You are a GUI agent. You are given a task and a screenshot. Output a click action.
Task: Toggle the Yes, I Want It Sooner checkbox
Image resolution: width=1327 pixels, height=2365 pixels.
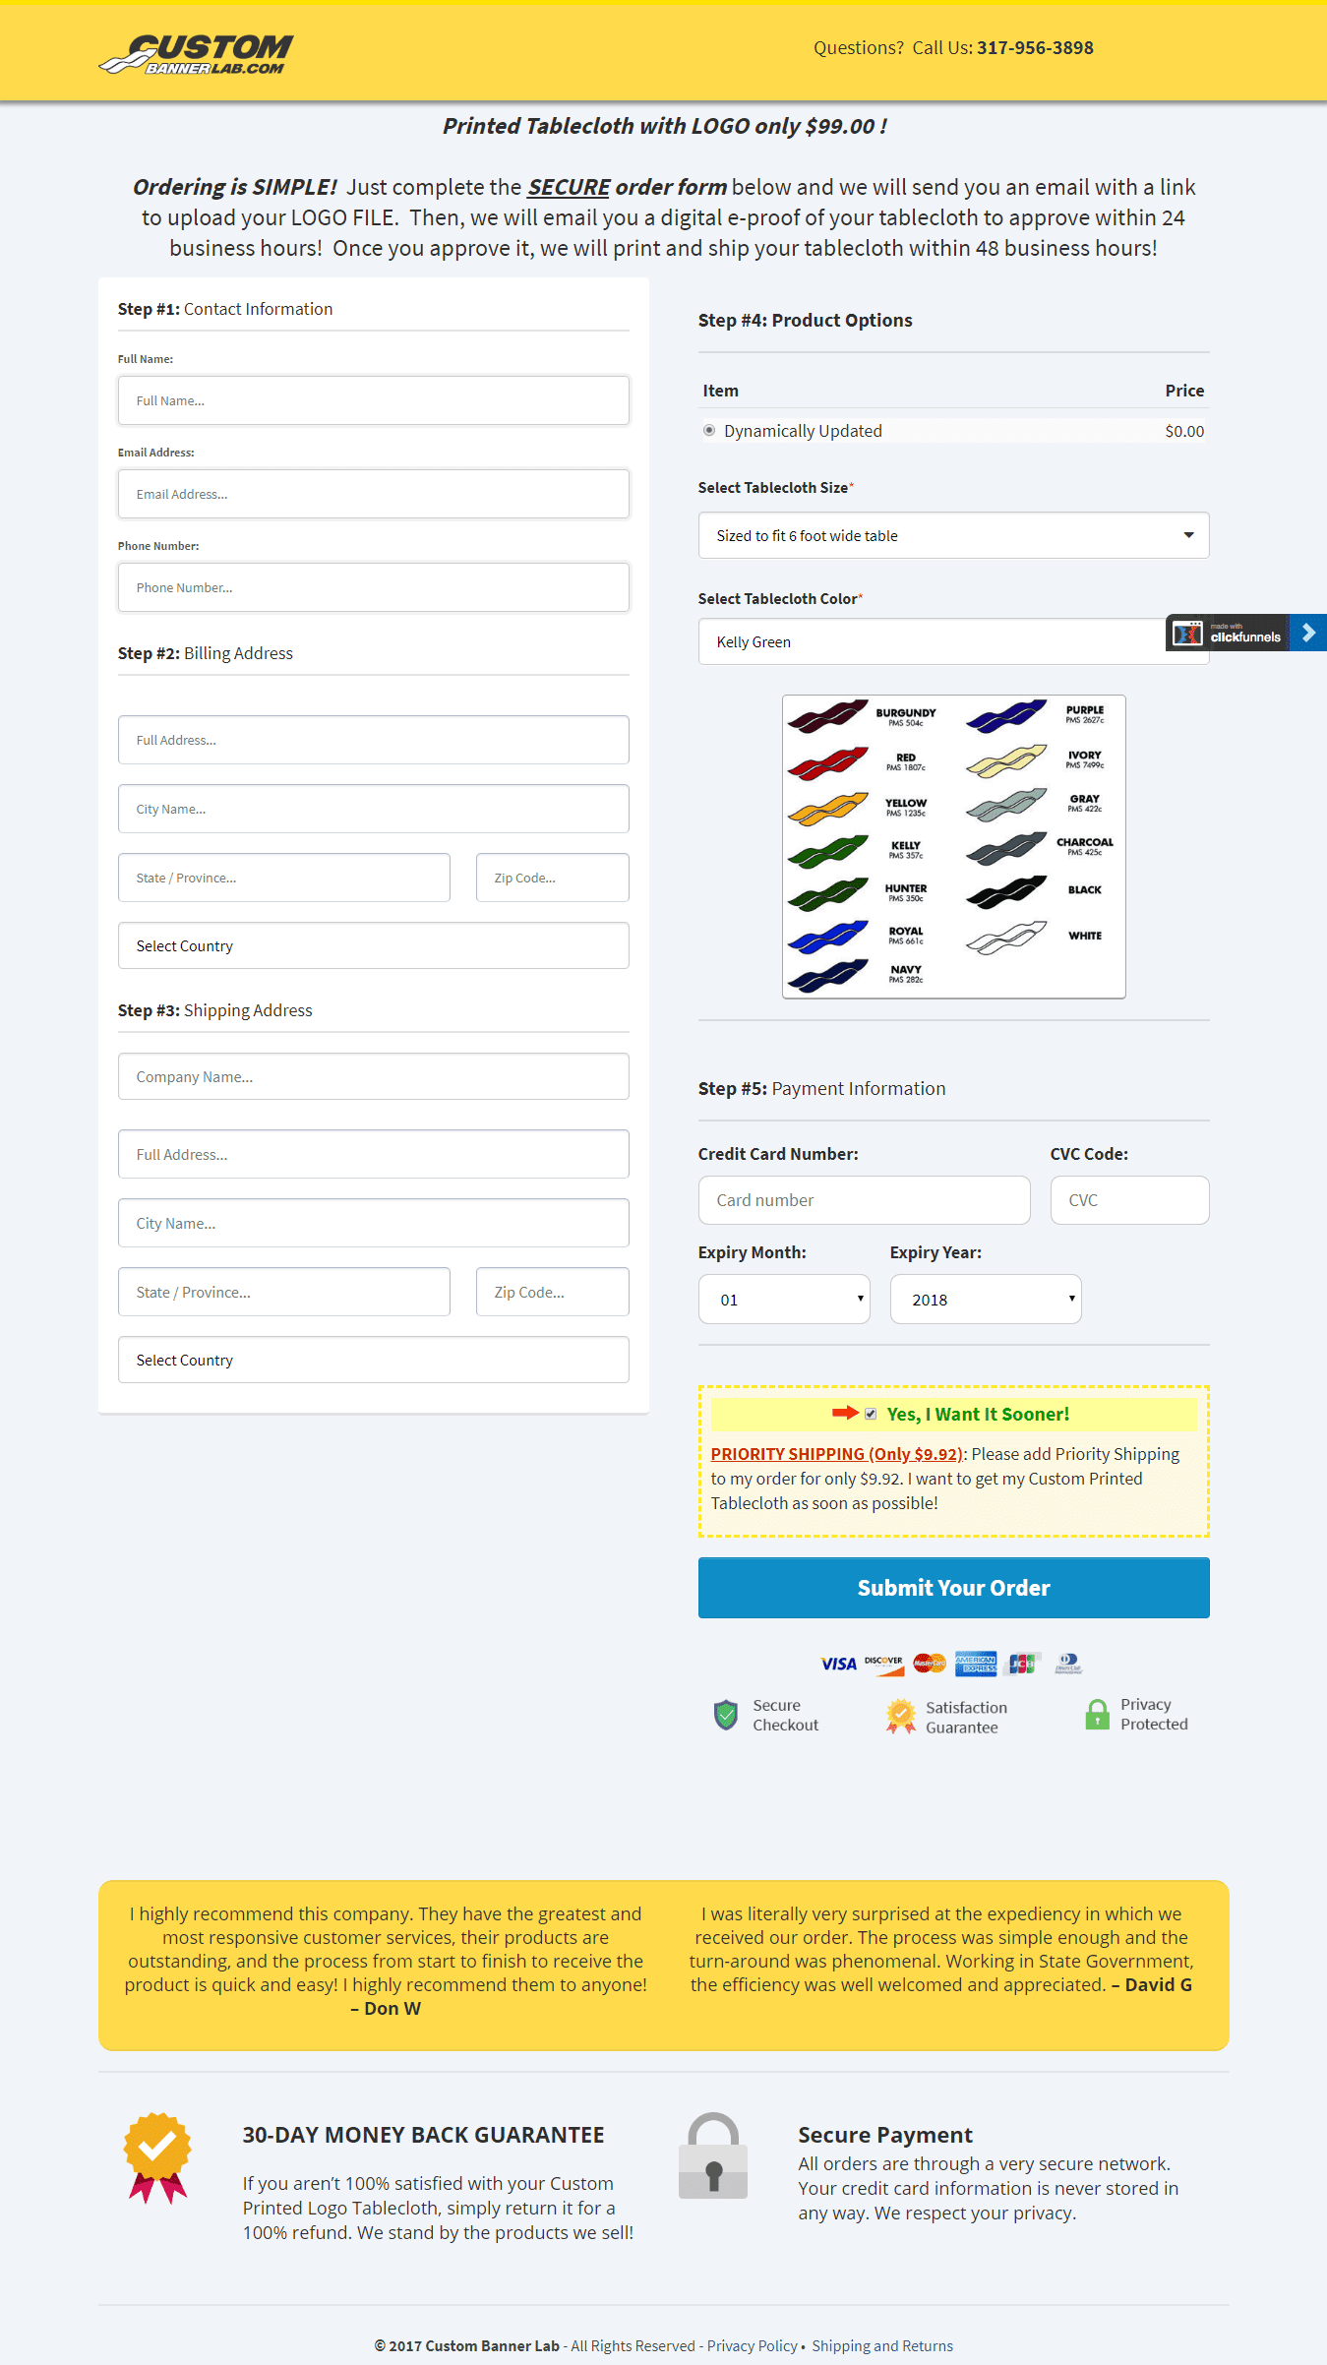point(871,1414)
